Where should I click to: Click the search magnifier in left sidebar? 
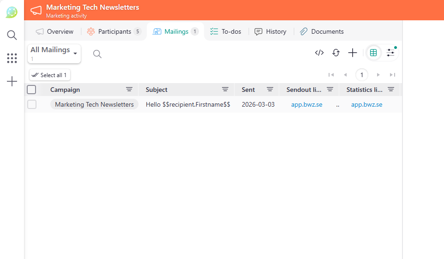pyautogui.click(x=12, y=35)
